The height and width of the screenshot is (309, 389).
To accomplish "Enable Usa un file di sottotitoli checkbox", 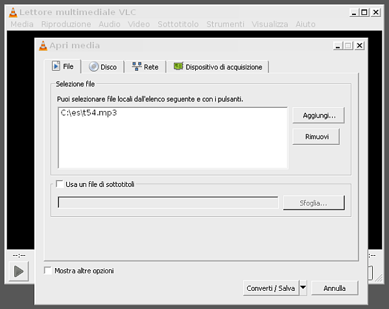I will (60, 184).
